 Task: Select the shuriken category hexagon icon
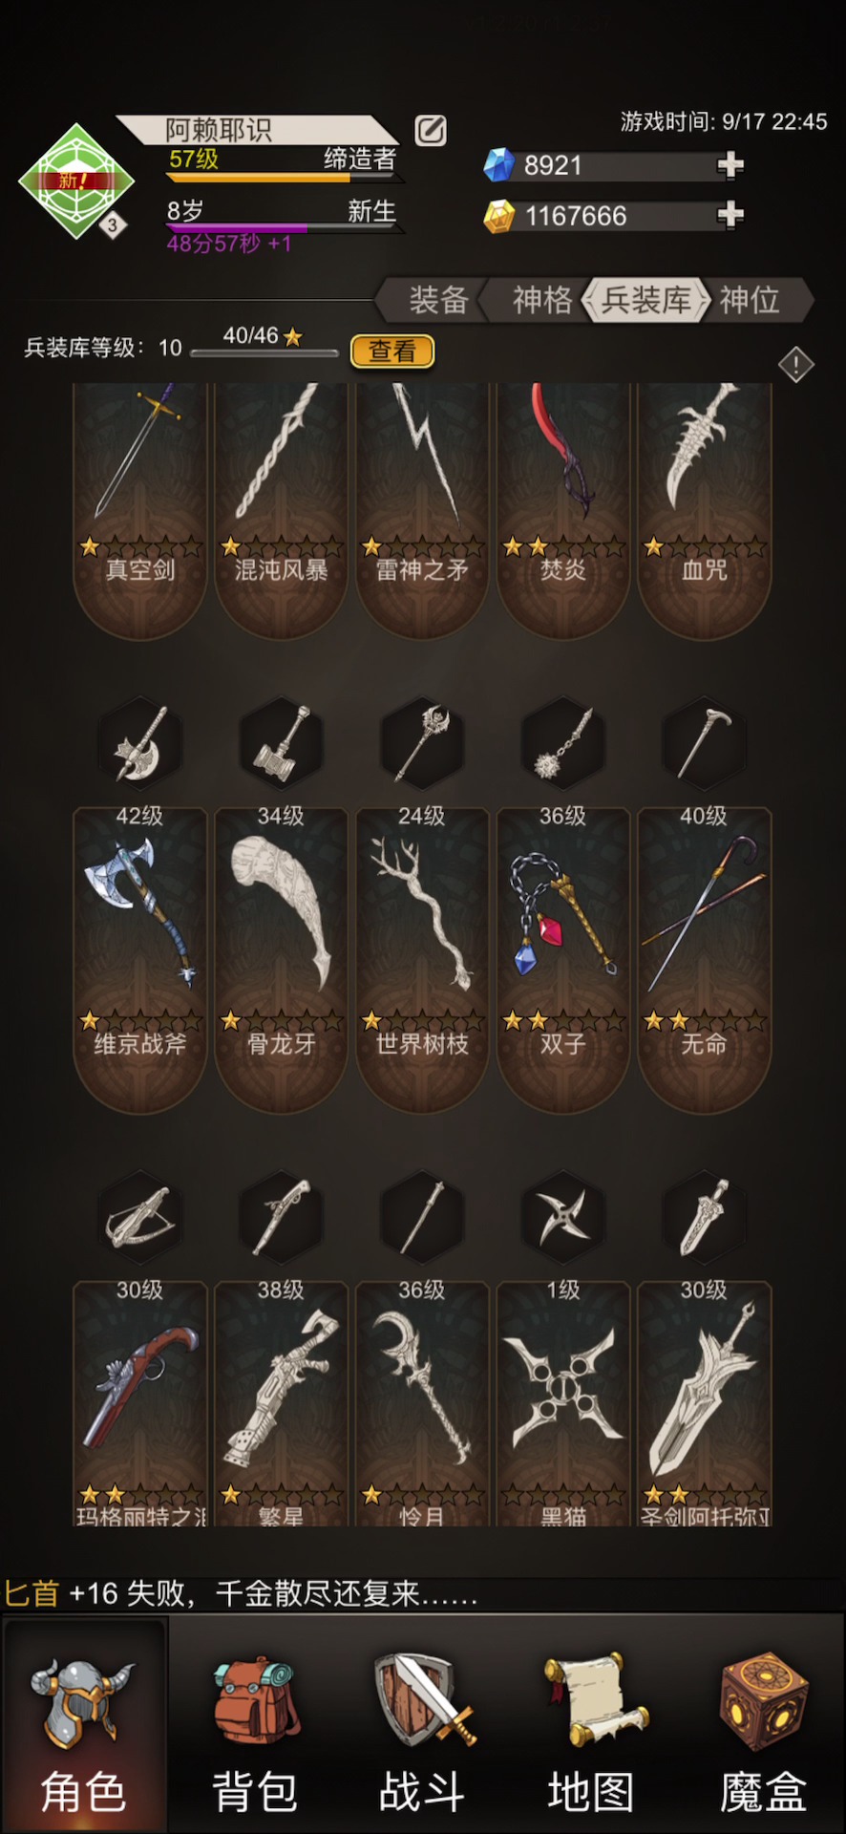pyautogui.click(x=563, y=1217)
